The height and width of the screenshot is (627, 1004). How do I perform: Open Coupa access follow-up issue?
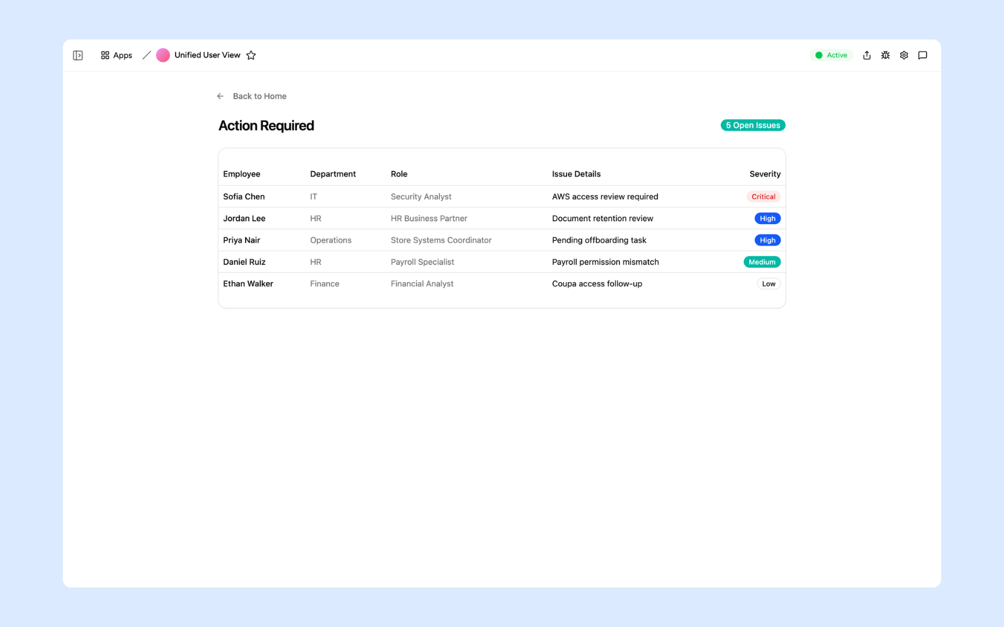pyautogui.click(x=597, y=284)
